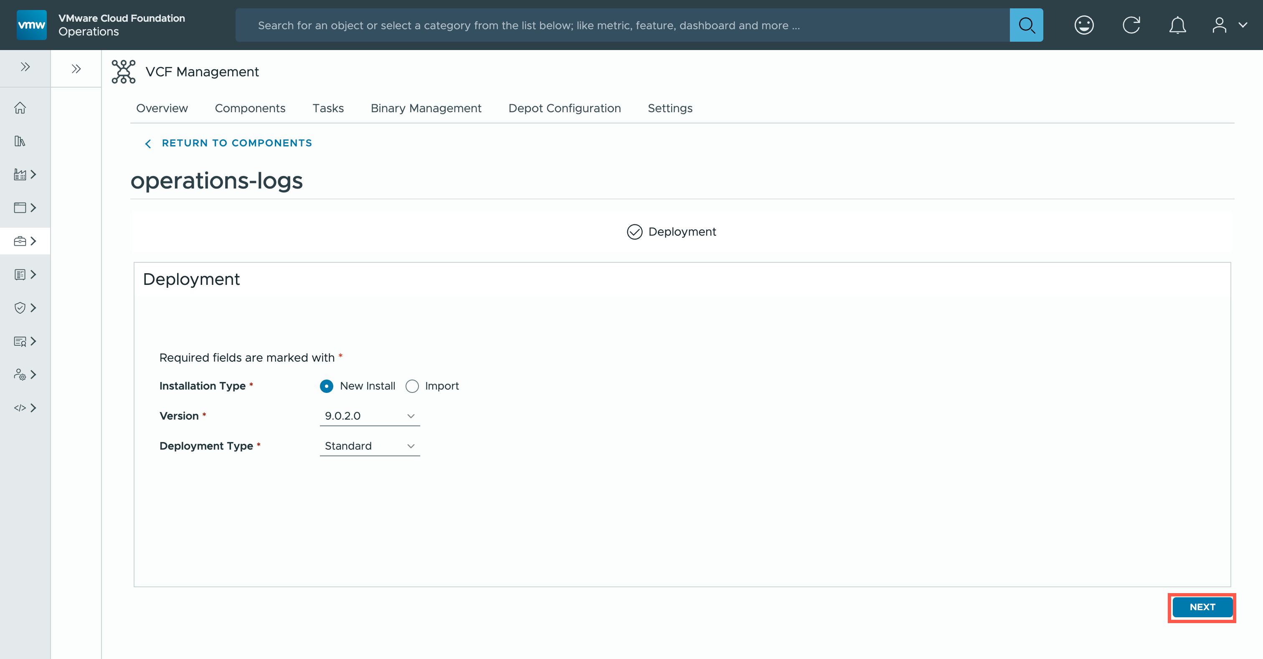Image resolution: width=1263 pixels, height=659 pixels.
Task: Select the New Install radio button
Action: pyautogui.click(x=327, y=386)
